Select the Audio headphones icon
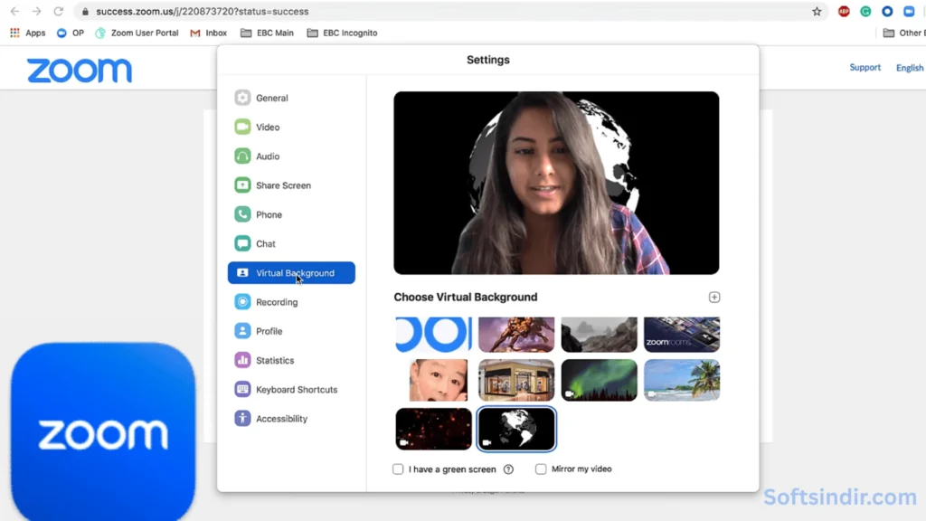Viewport: 926px width, 521px height. pos(242,156)
